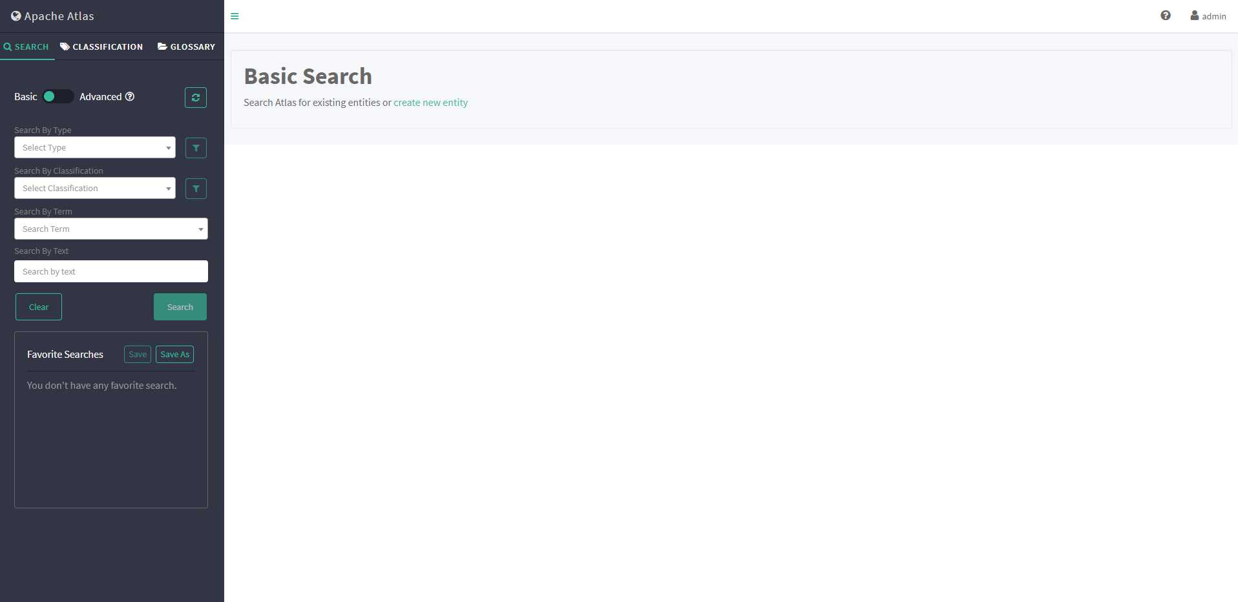Image resolution: width=1238 pixels, height=602 pixels.
Task: Open the classification attribute filter icon
Action: (x=196, y=189)
